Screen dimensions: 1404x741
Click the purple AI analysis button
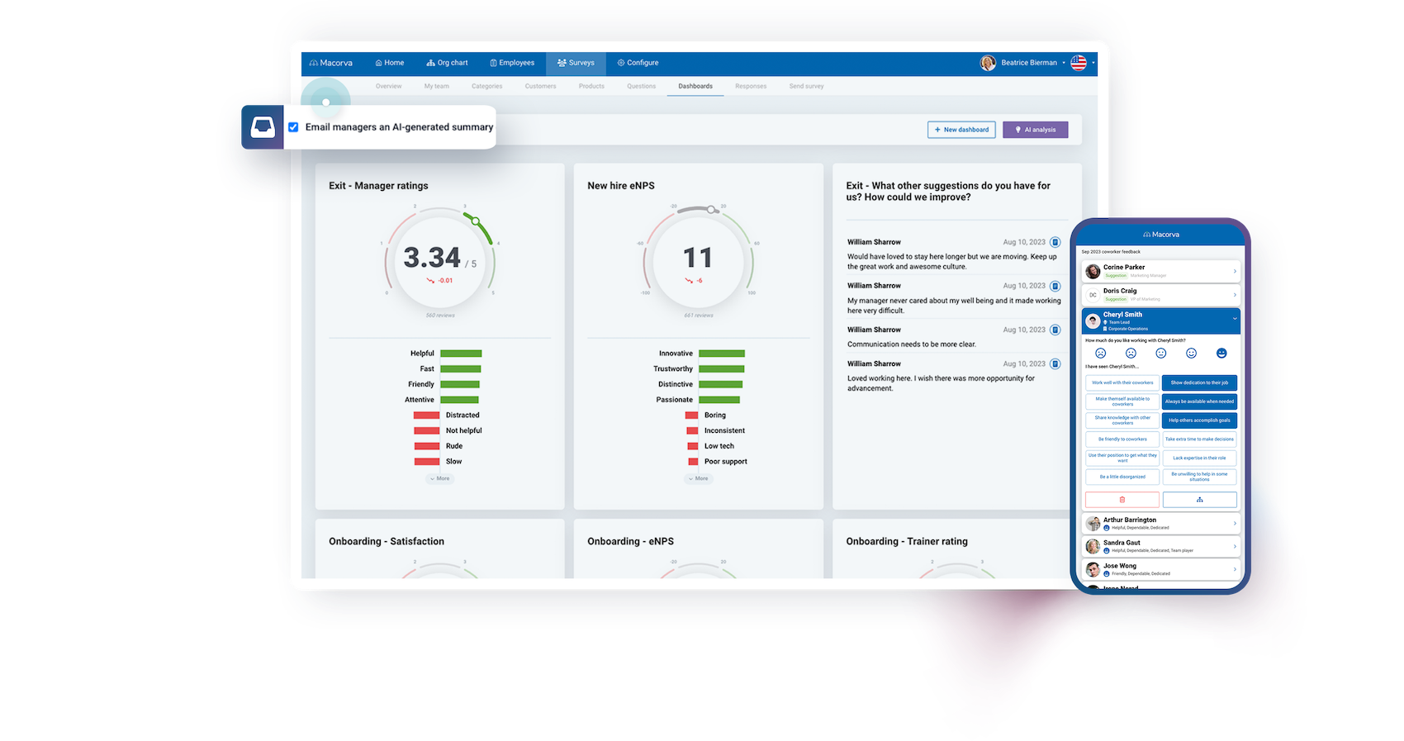[1035, 130]
